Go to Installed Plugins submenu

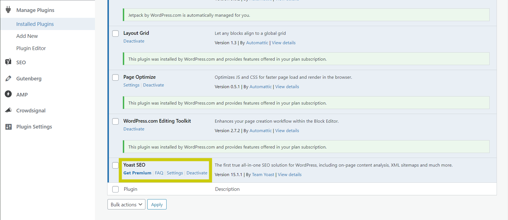pyautogui.click(x=35, y=24)
